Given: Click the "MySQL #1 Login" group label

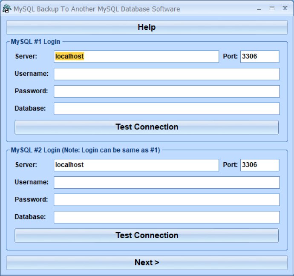Looking at the screenshot, I should tap(35, 42).
